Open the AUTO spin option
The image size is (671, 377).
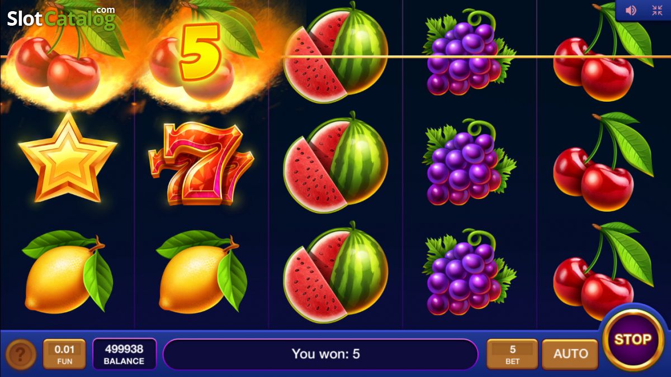tap(570, 354)
